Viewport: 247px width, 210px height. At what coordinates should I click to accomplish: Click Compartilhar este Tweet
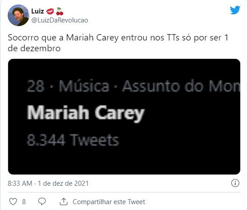(109, 202)
